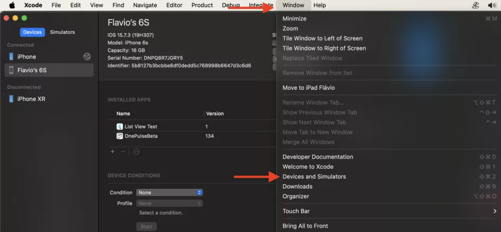The height and width of the screenshot is (232, 501).
Task: Open the volume icon in menu bar
Action: [492, 5]
